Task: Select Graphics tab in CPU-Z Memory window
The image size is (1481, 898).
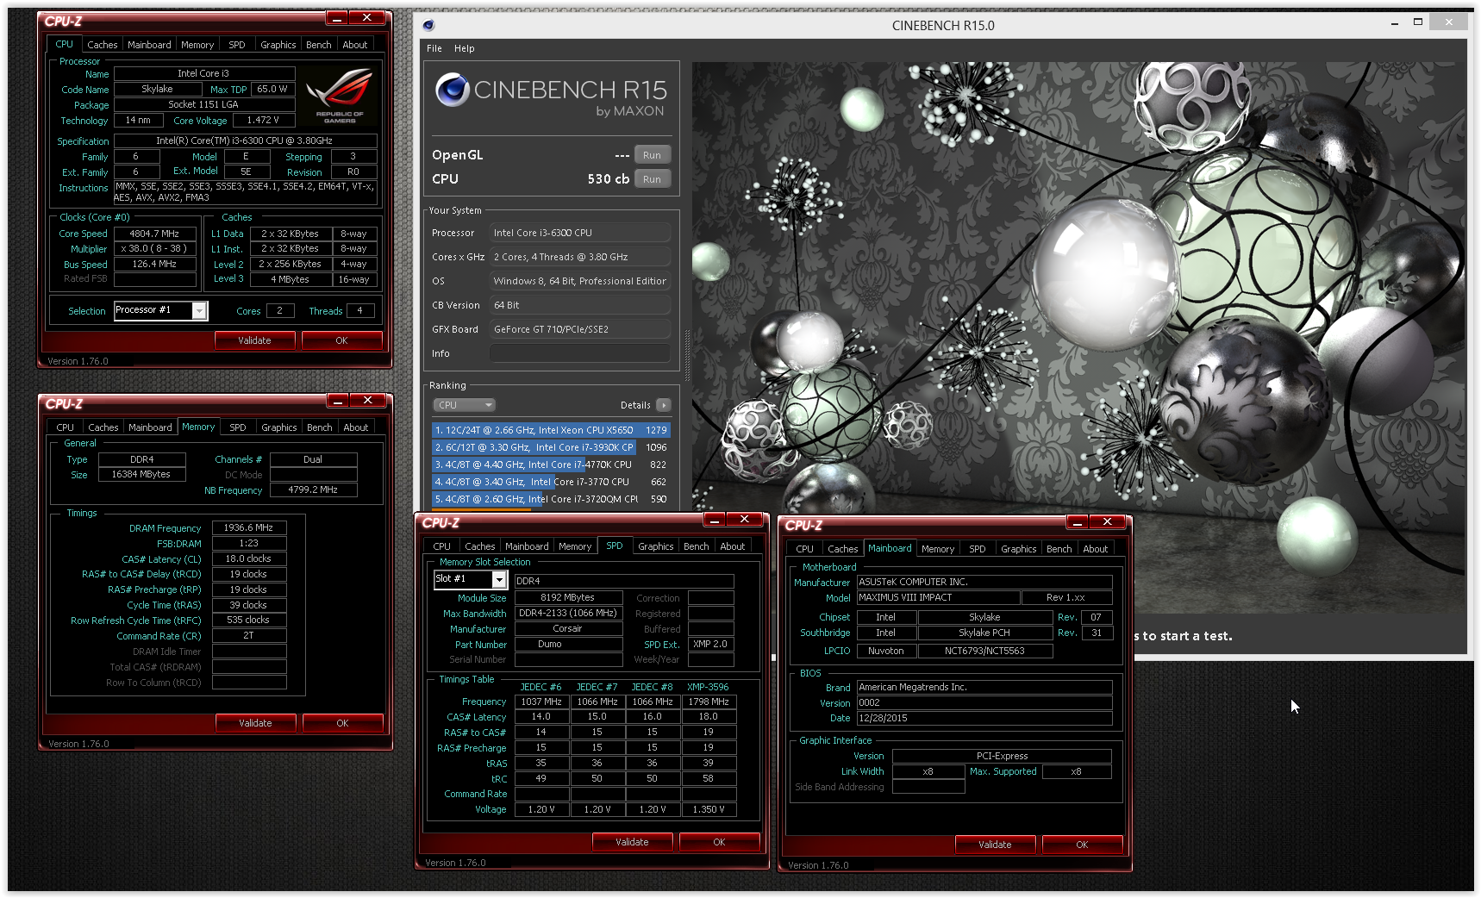Action: (279, 427)
